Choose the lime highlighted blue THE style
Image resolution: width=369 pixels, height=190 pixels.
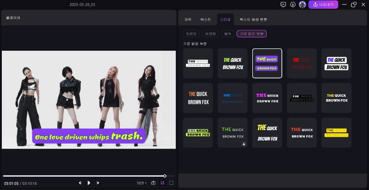tap(198, 133)
